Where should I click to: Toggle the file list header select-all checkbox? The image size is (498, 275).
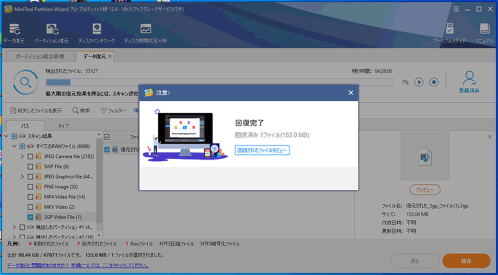[107, 137]
